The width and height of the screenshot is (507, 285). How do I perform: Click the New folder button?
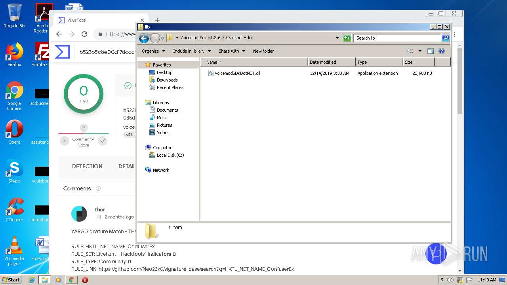coord(263,51)
